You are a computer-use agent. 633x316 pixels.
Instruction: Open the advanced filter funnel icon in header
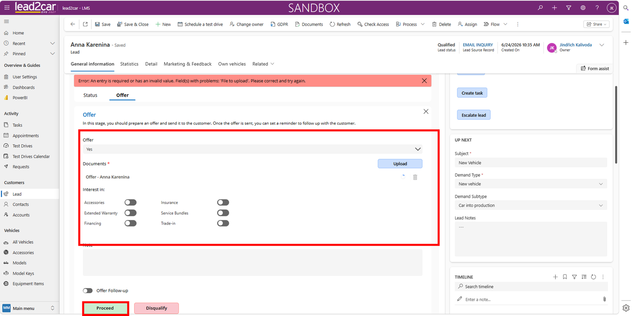point(569,8)
